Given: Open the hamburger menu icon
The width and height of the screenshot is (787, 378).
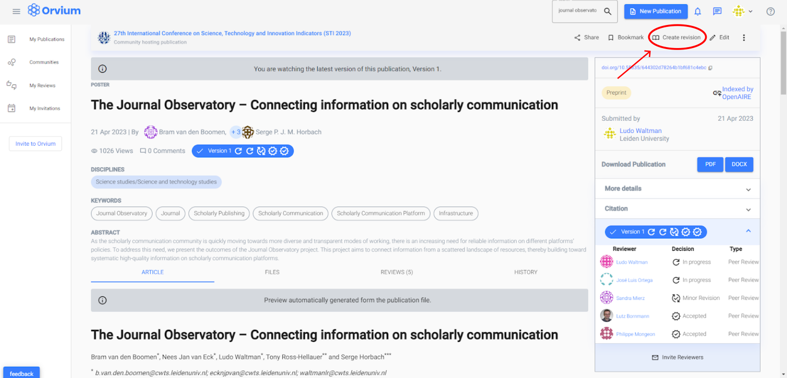Looking at the screenshot, I should point(16,11).
